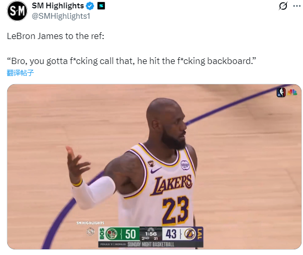Click the Boston score of 50

[130, 234]
